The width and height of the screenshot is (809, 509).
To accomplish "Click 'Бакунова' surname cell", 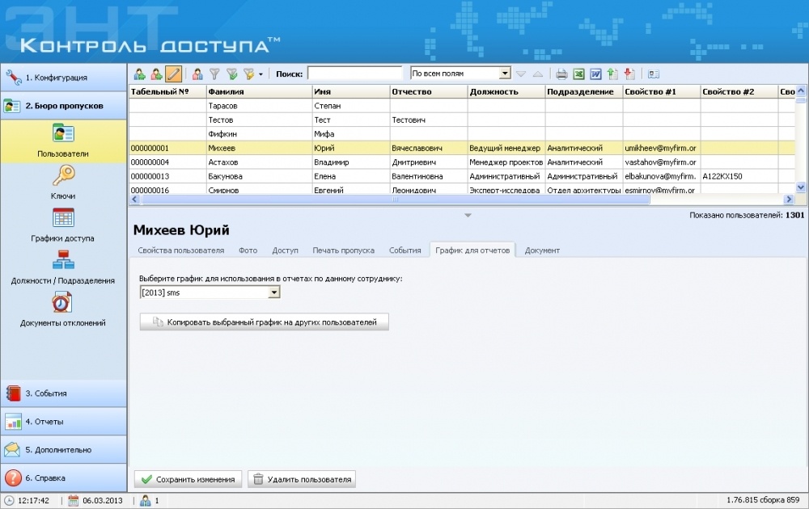I will (x=260, y=176).
